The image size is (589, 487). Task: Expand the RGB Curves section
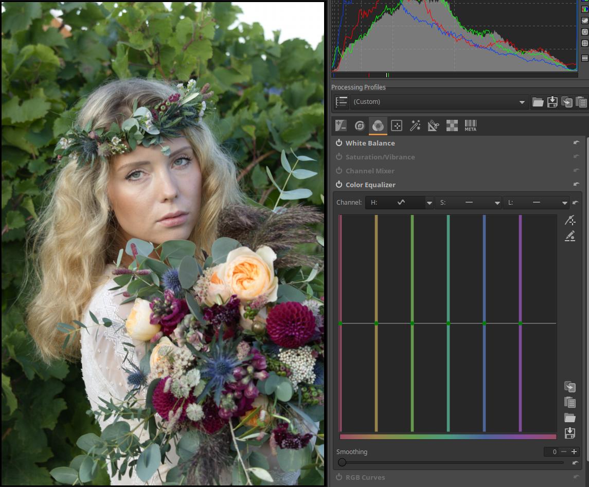coord(365,477)
